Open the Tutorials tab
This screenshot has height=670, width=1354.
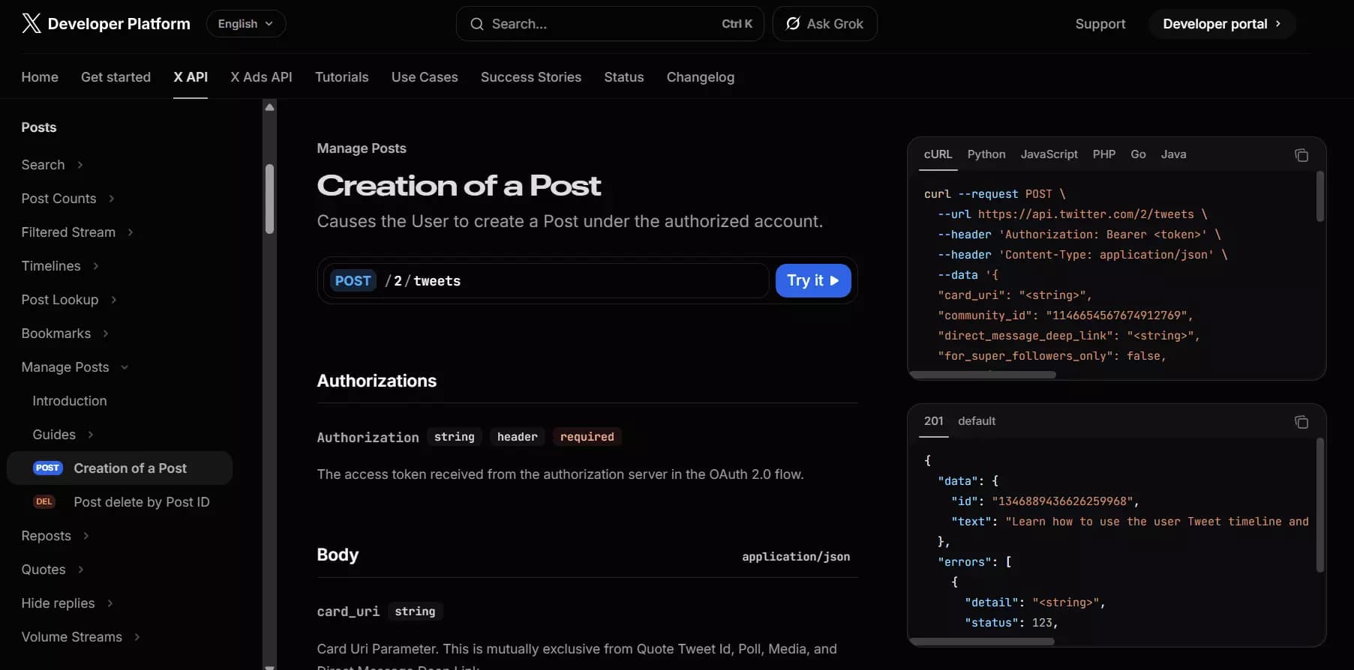click(342, 77)
